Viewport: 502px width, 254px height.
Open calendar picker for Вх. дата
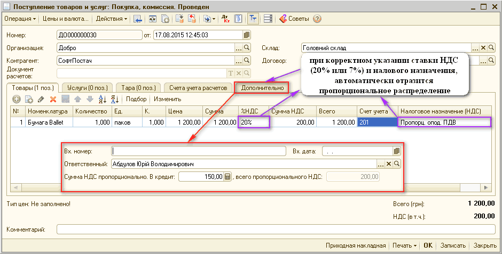point(397,151)
